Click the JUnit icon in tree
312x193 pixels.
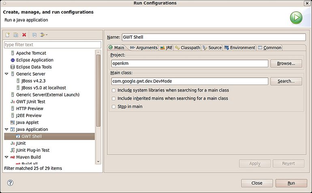point(13,143)
